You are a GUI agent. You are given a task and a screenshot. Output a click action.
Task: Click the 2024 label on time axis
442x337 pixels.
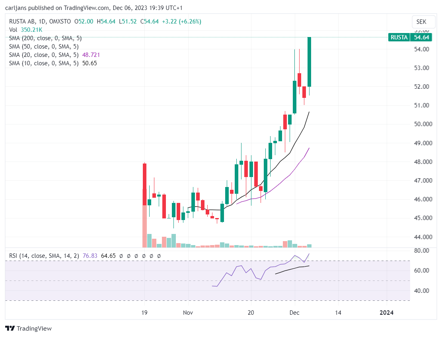[x=386, y=312]
